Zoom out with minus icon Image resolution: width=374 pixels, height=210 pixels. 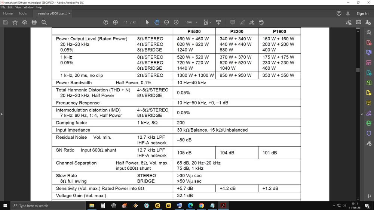(x=166, y=22)
